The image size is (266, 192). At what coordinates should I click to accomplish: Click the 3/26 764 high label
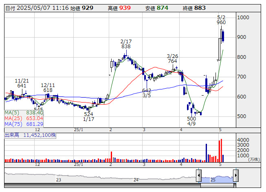pyautogui.click(x=172, y=58)
